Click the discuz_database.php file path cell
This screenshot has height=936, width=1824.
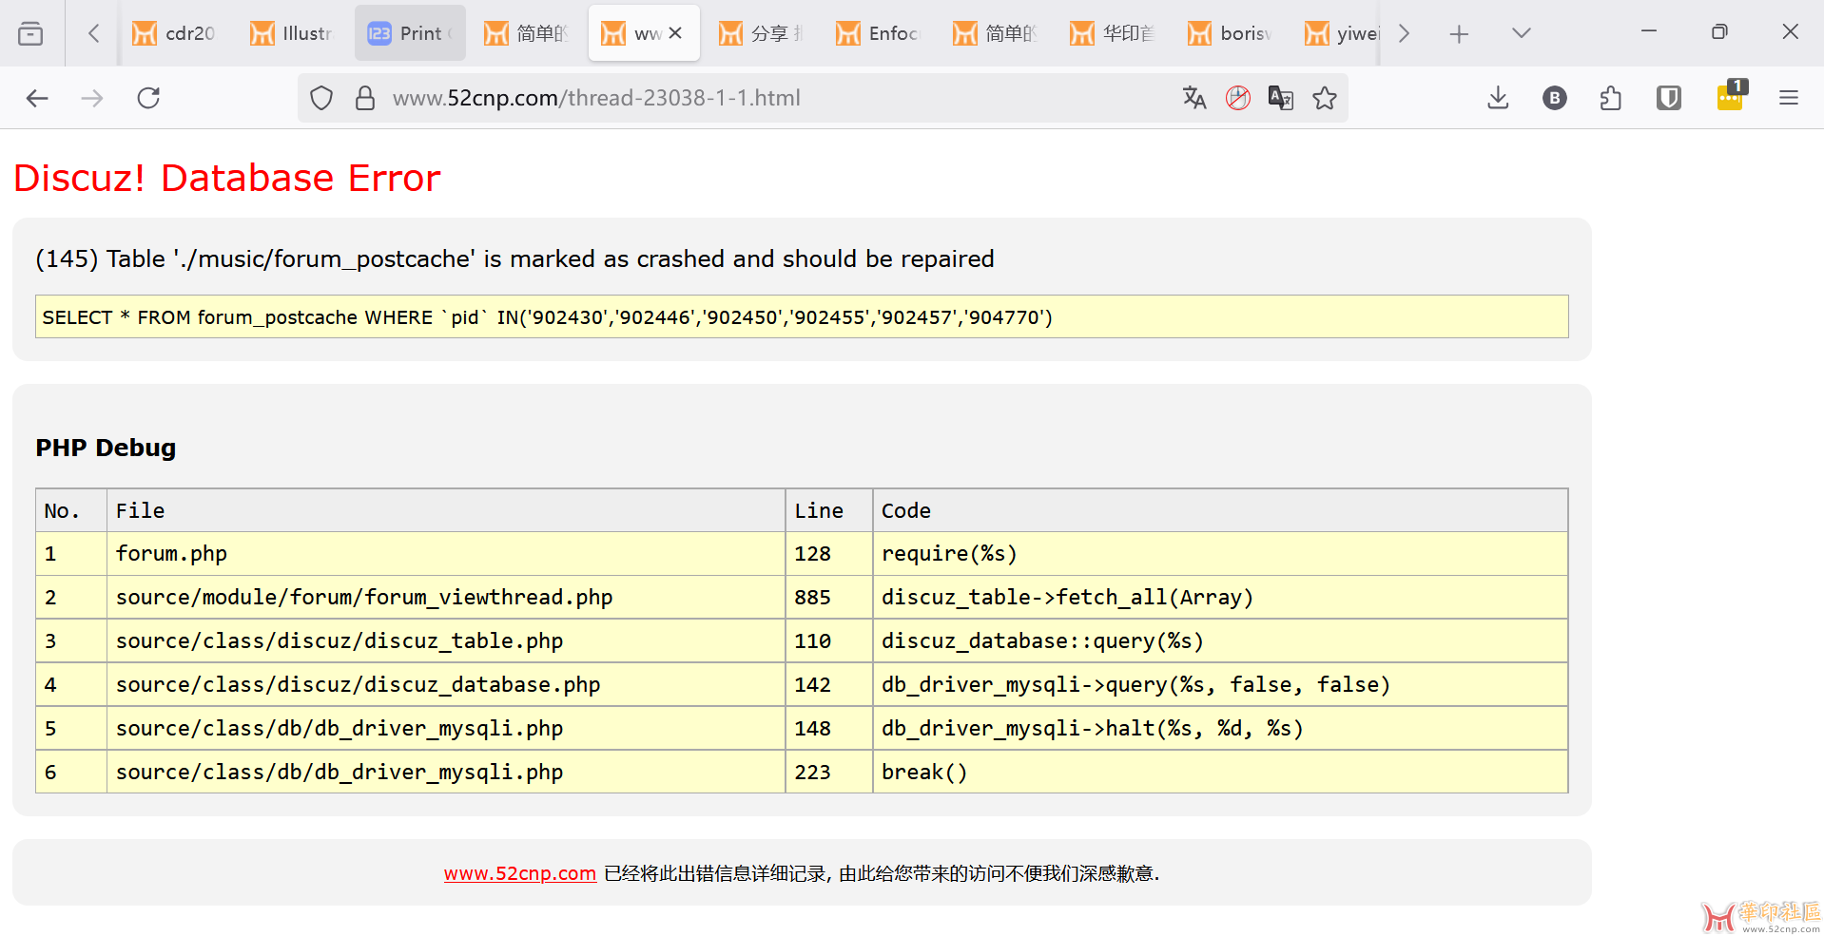[446, 685]
